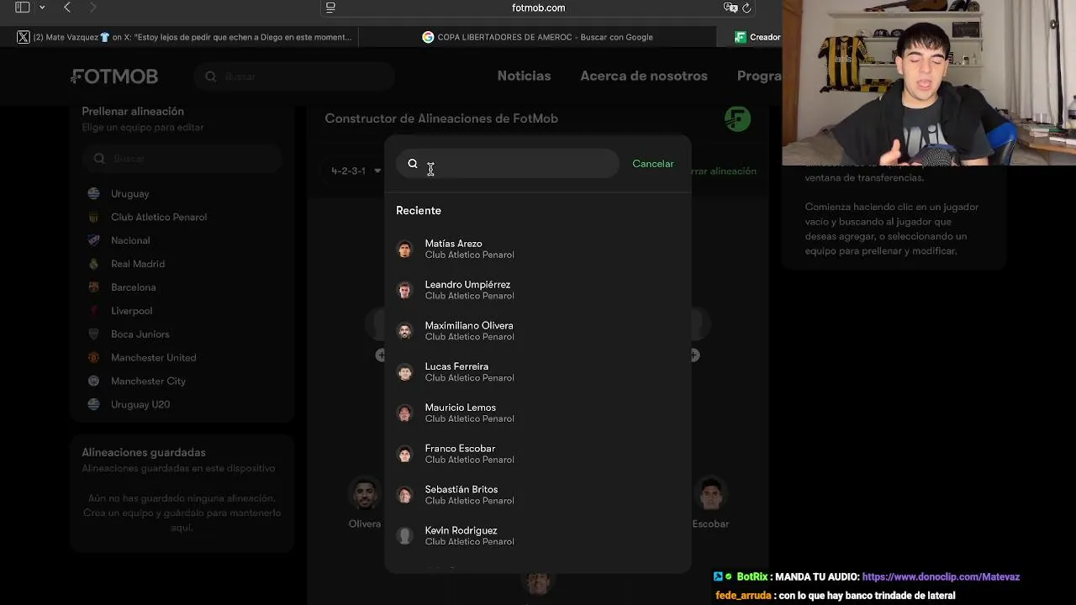Click the Boca Juniors crest icon
Image resolution: width=1076 pixels, height=605 pixels.
pyautogui.click(x=93, y=334)
